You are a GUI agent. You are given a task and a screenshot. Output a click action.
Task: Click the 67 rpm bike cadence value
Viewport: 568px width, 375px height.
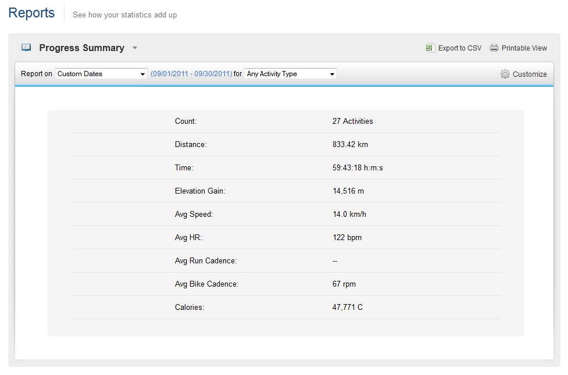click(x=344, y=284)
